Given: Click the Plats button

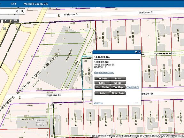Looking at the screenshot, I should (118, 78).
